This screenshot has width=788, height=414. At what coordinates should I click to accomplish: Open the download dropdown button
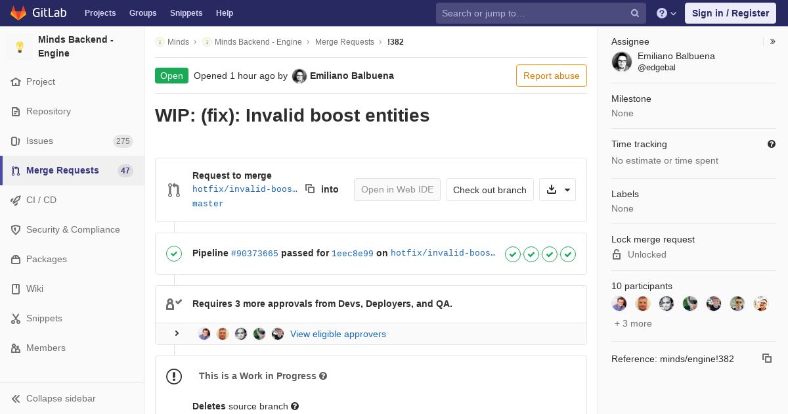[x=558, y=189]
